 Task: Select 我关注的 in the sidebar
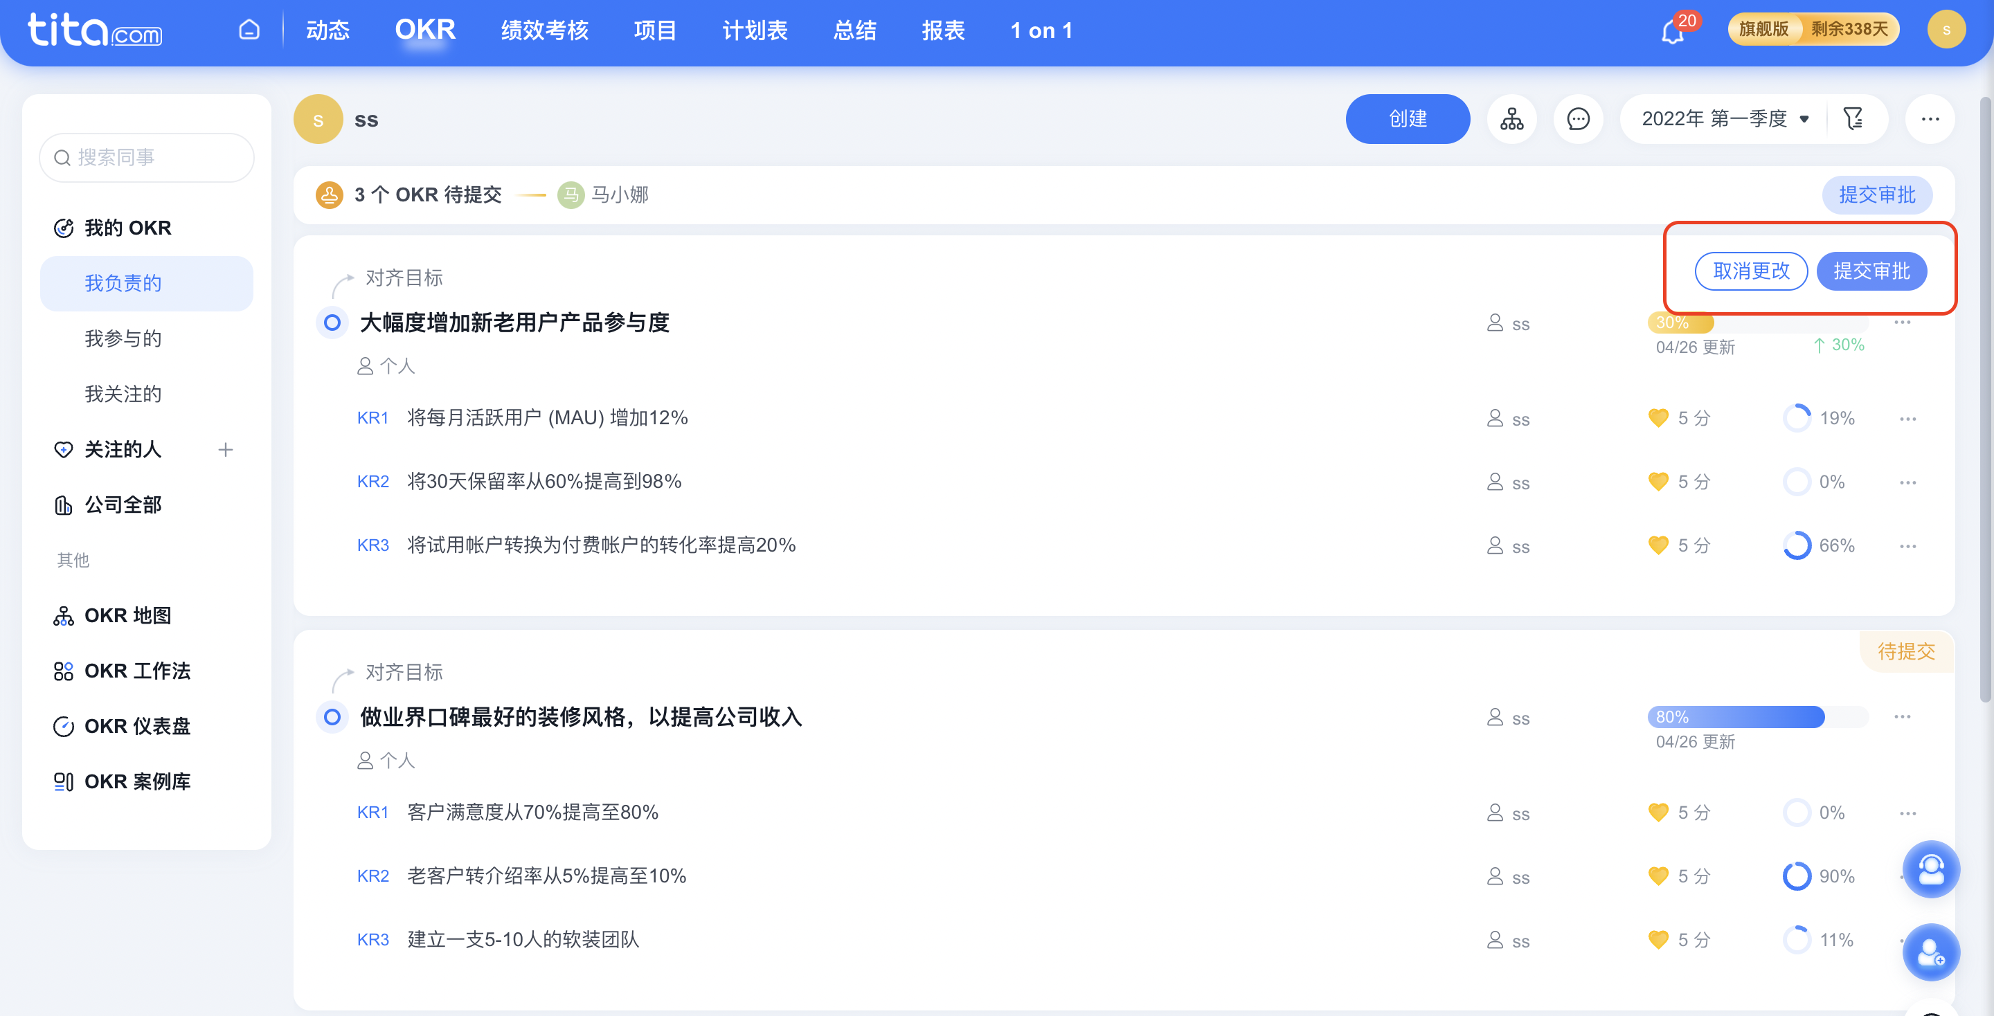click(x=123, y=394)
